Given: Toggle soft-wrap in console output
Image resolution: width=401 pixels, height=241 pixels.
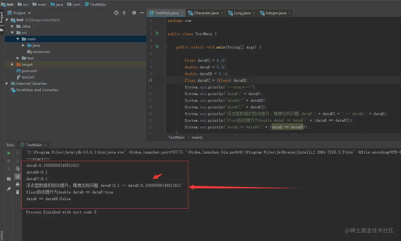Looking at the screenshot, I should coord(18,169).
